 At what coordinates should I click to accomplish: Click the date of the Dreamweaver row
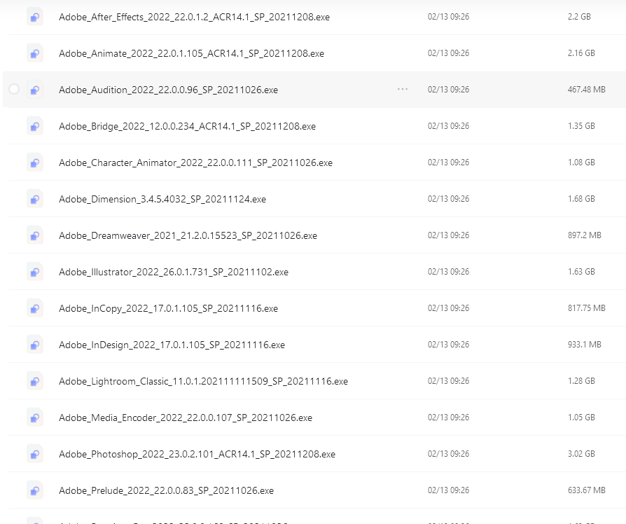[448, 235]
